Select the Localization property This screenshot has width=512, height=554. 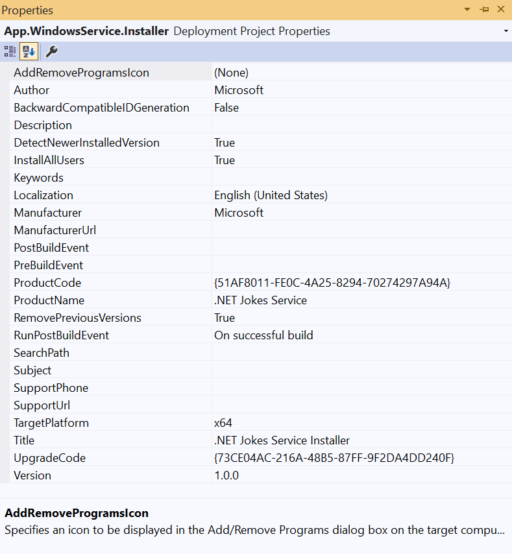click(43, 195)
